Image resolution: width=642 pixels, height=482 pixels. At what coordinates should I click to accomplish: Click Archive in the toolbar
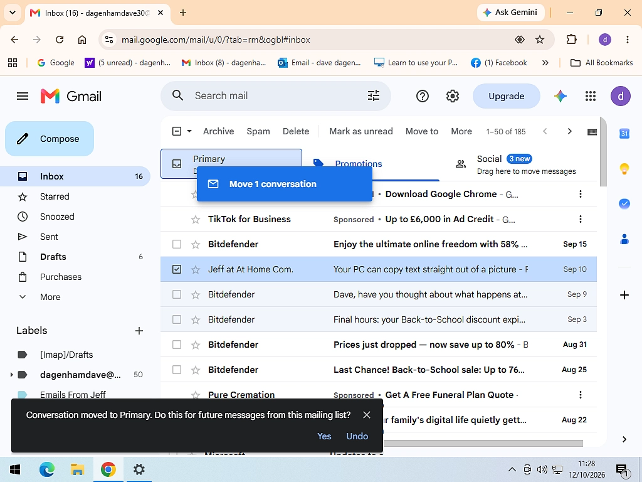(x=219, y=131)
